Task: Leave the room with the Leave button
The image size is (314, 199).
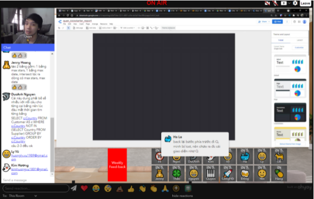Action: click(x=305, y=3)
